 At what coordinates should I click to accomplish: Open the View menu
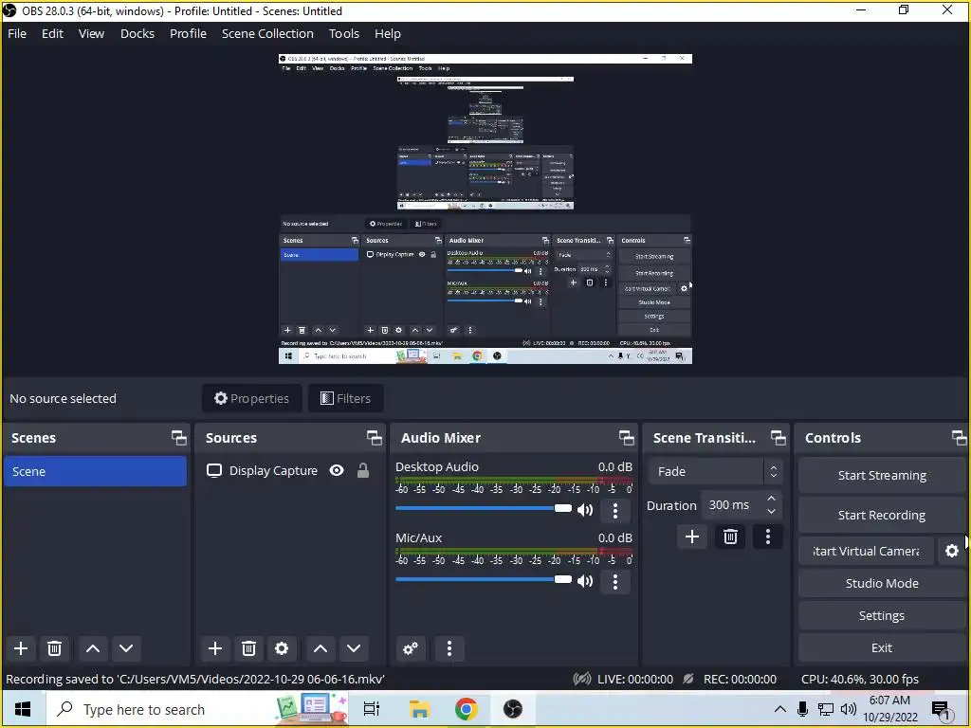click(x=91, y=33)
